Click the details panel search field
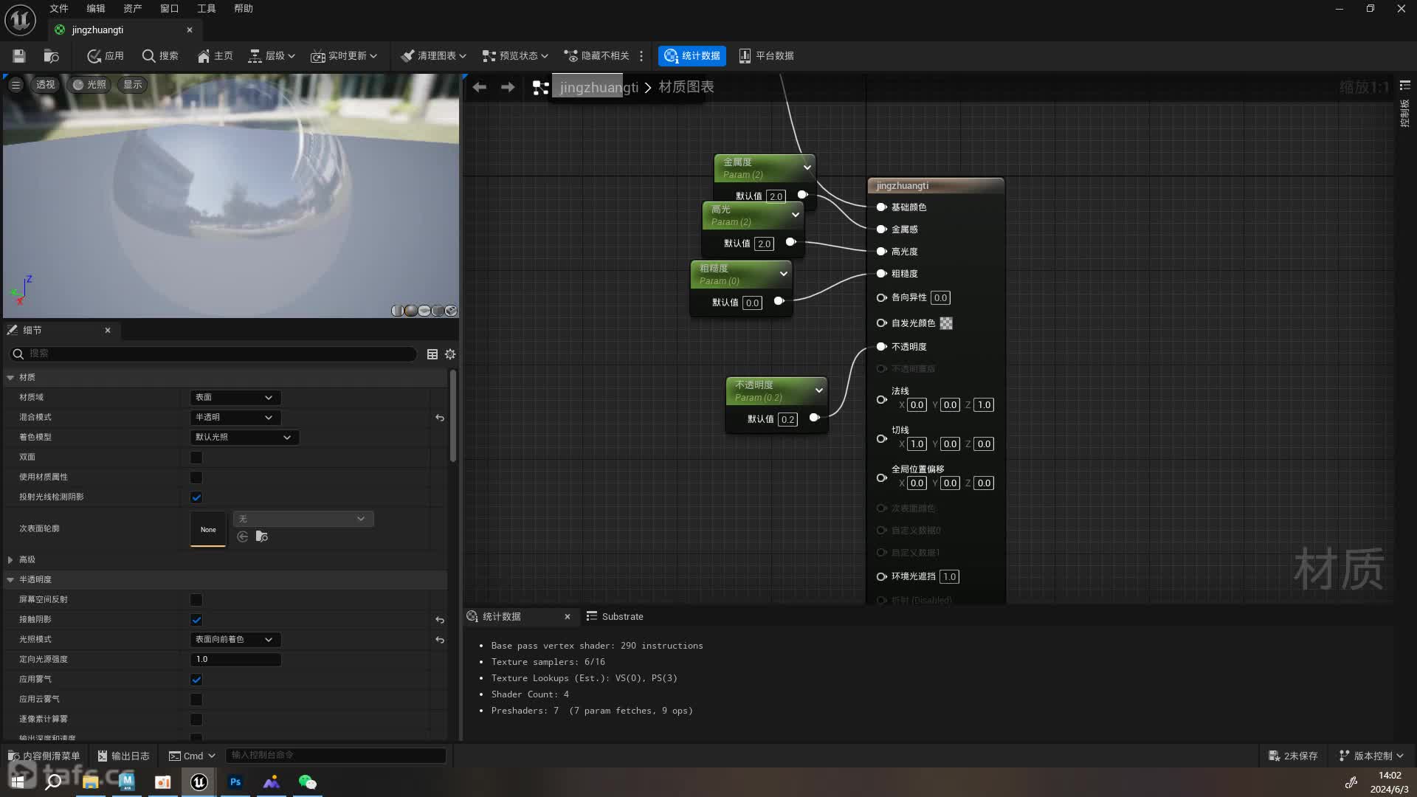 pos(213,354)
